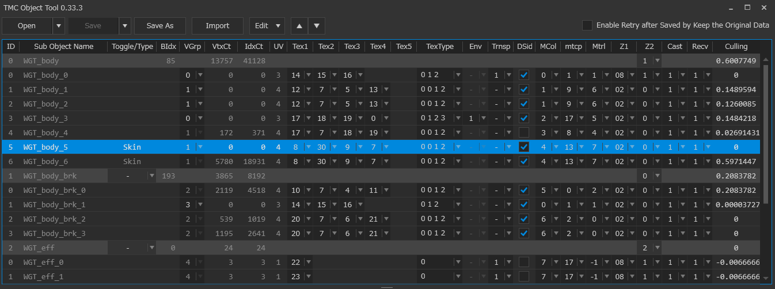Sort by Sub Object Name column header

[x=63, y=46]
